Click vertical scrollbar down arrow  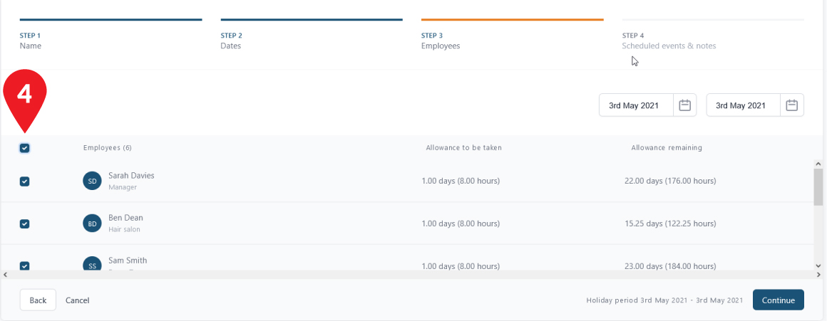tap(818, 265)
